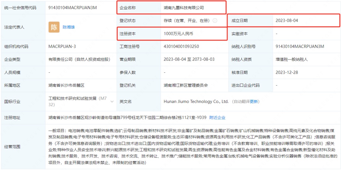Image resolution: width=341 pixels, height=170 pixels.
Task: Select region value 湖南省长沙市岳麓区
Action: tap(66, 85)
